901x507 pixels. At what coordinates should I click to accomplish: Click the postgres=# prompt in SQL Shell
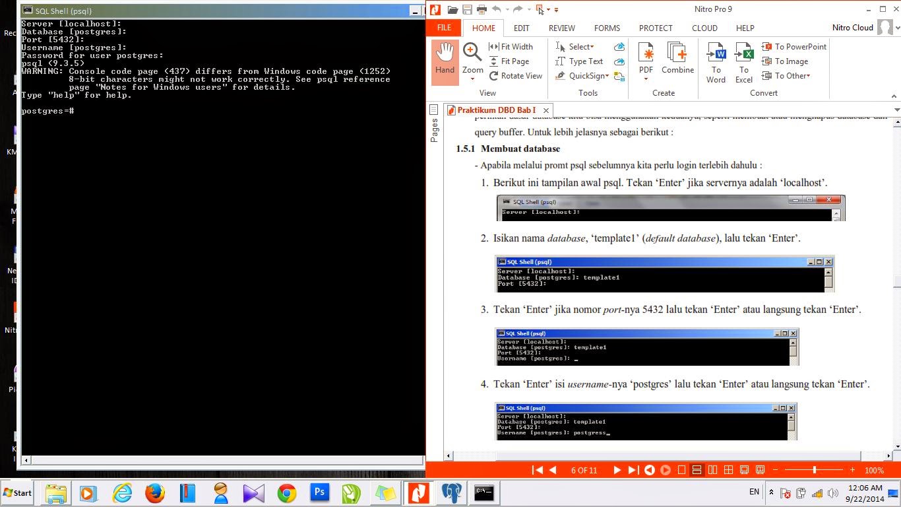47,111
